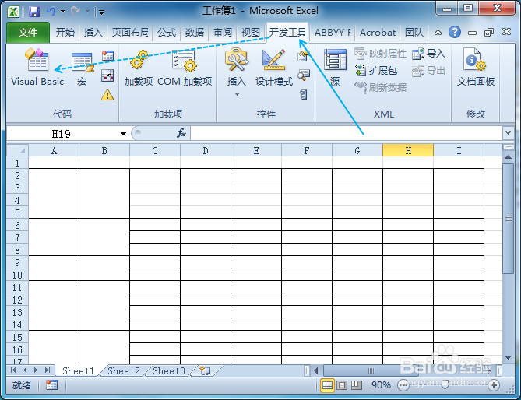
Task: Open the XML Source (源) pane
Action: (x=335, y=68)
